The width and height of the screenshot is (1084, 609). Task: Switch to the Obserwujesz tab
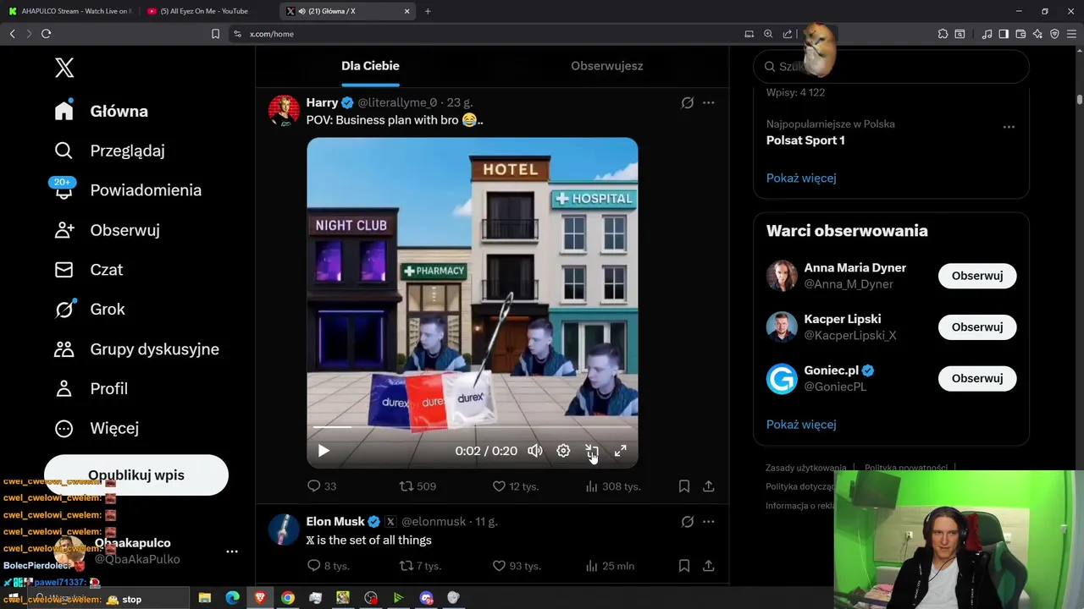[606, 66]
